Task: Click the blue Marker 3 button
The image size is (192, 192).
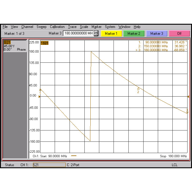Action: [157, 33]
